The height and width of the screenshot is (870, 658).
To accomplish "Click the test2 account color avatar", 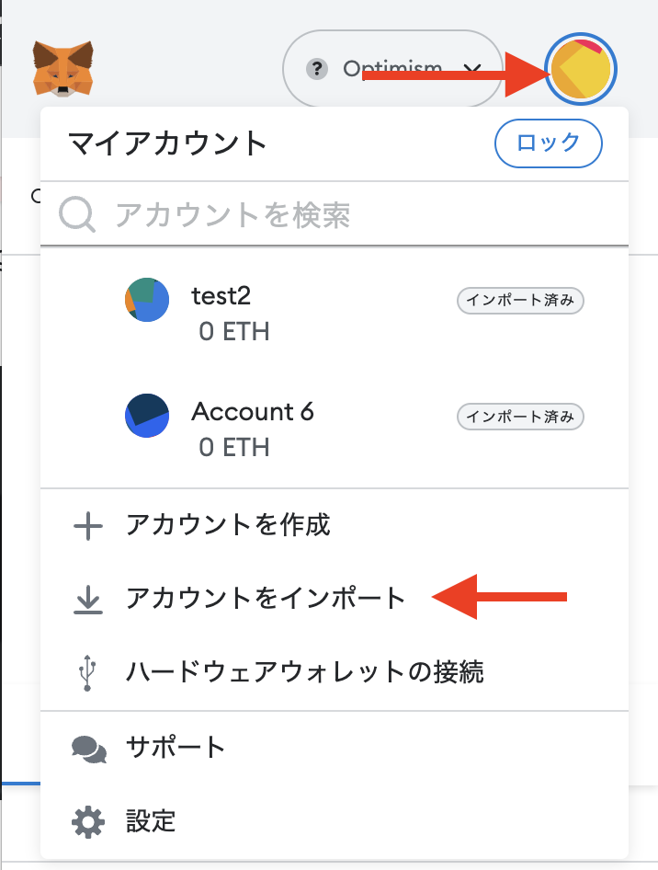I will pos(147,300).
